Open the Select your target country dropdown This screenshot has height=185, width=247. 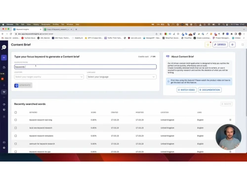tap(49, 77)
